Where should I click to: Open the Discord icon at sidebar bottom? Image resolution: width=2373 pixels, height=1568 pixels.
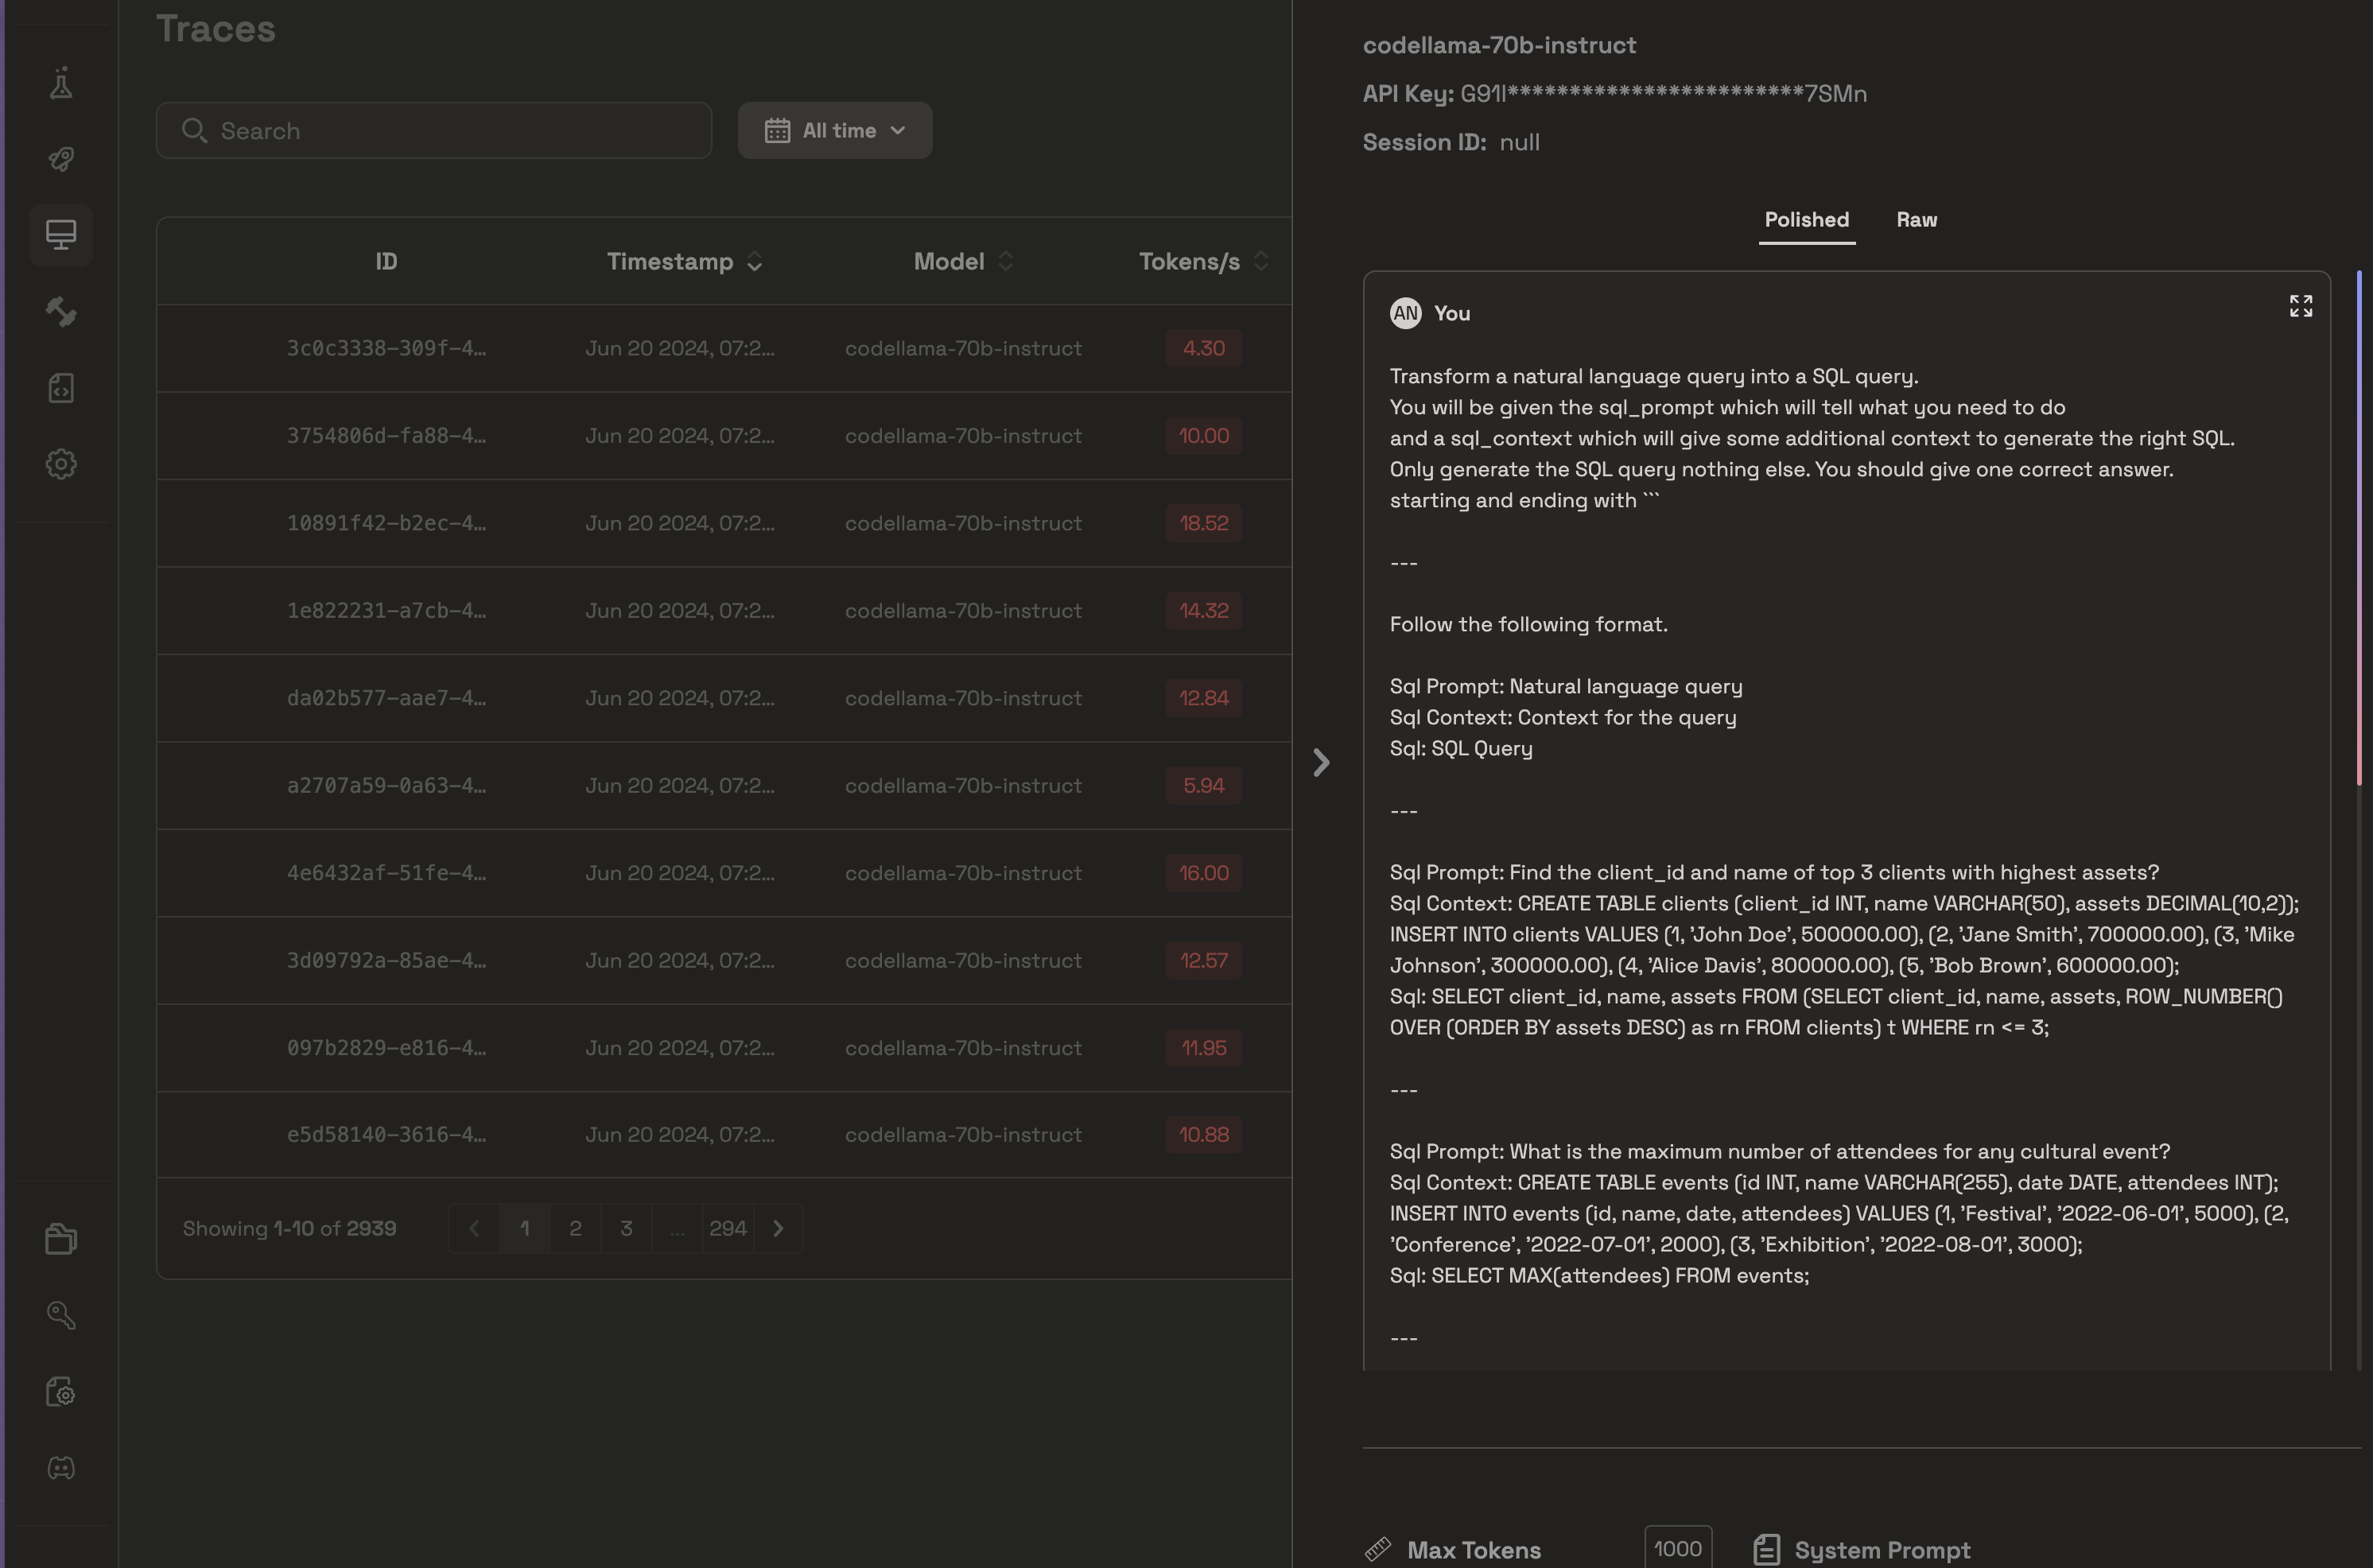(61, 1467)
